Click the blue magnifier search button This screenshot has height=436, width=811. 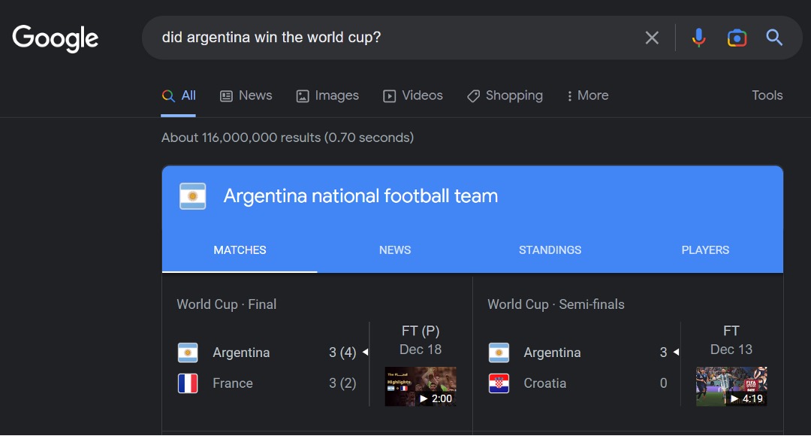773,38
